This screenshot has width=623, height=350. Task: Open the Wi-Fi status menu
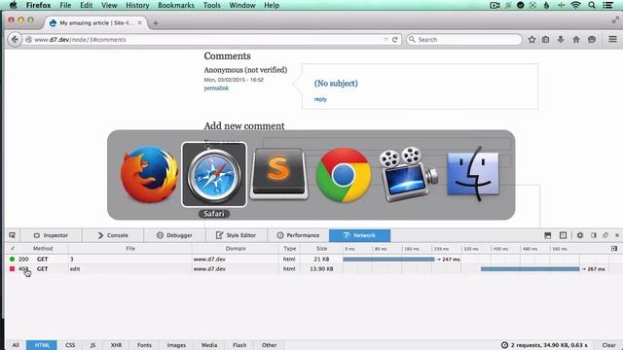[x=575, y=5]
